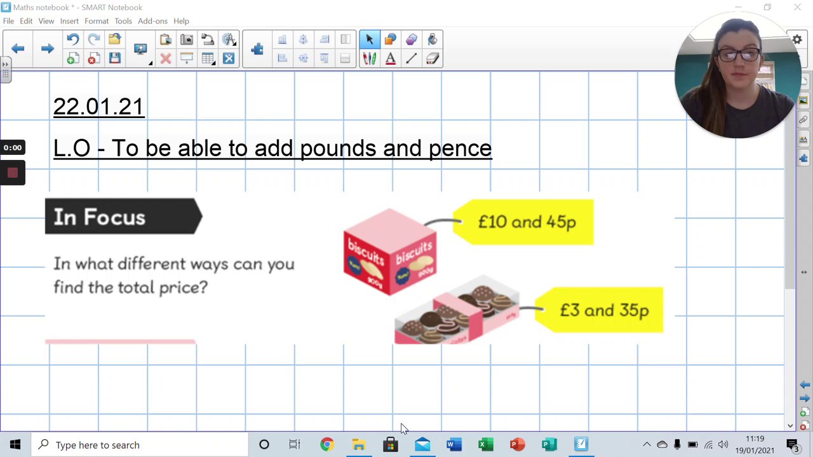
Task: Click the In Focus banner
Action: coord(123,216)
